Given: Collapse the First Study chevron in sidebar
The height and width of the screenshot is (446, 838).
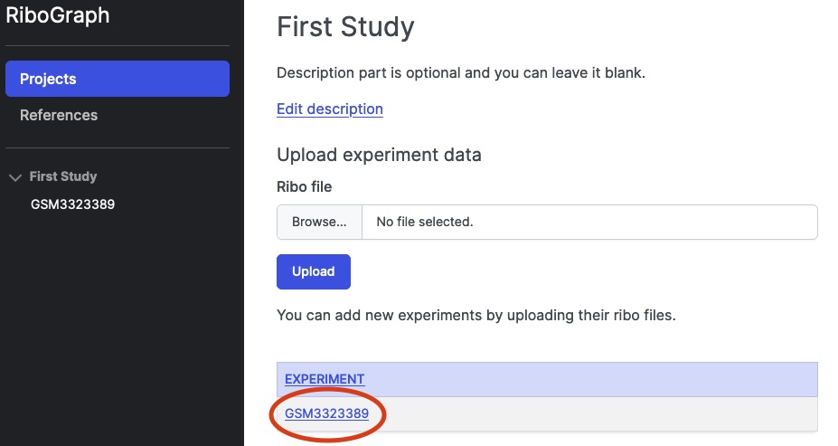Looking at the screenshot, I should pyautogui.click(x=15, y=177).
